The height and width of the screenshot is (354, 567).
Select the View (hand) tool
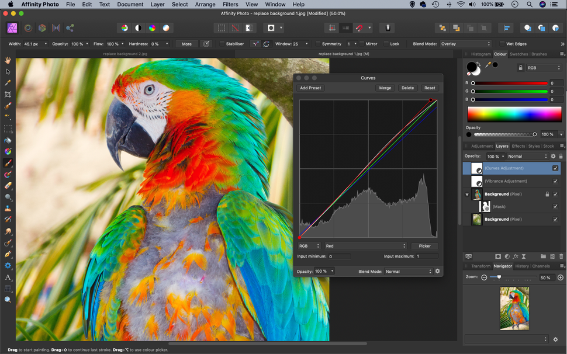pyautogui.click(x=8, y=60)
